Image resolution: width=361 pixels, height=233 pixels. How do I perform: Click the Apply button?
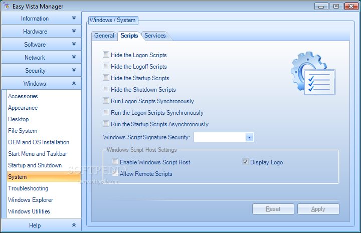click(318, 209)
